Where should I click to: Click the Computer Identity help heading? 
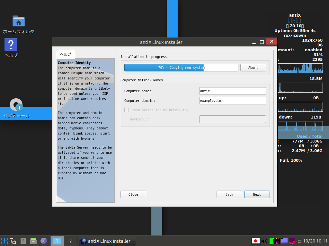(x=74, y=63)
